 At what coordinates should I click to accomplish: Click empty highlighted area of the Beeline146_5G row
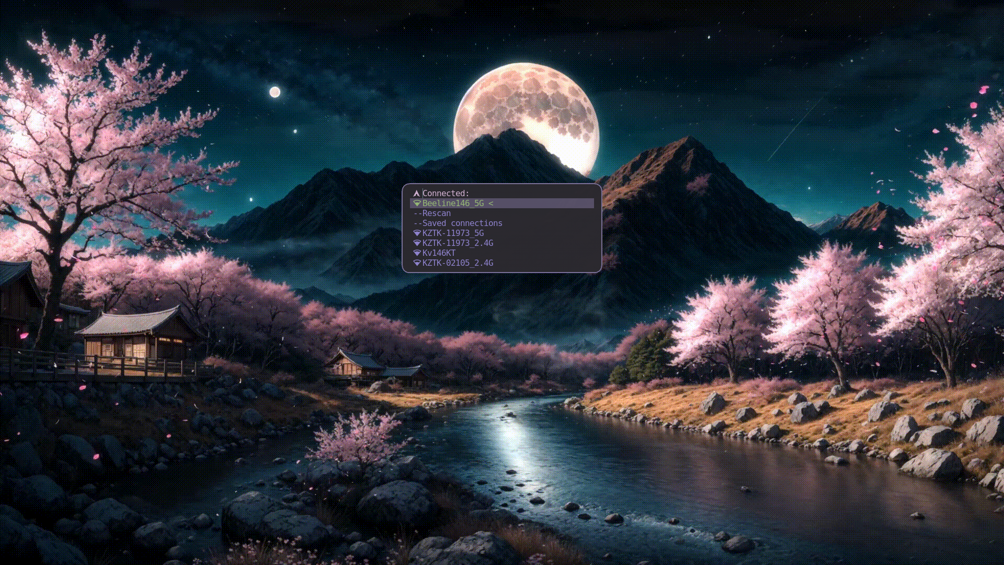pyautogui.click(x=549, y=204)
